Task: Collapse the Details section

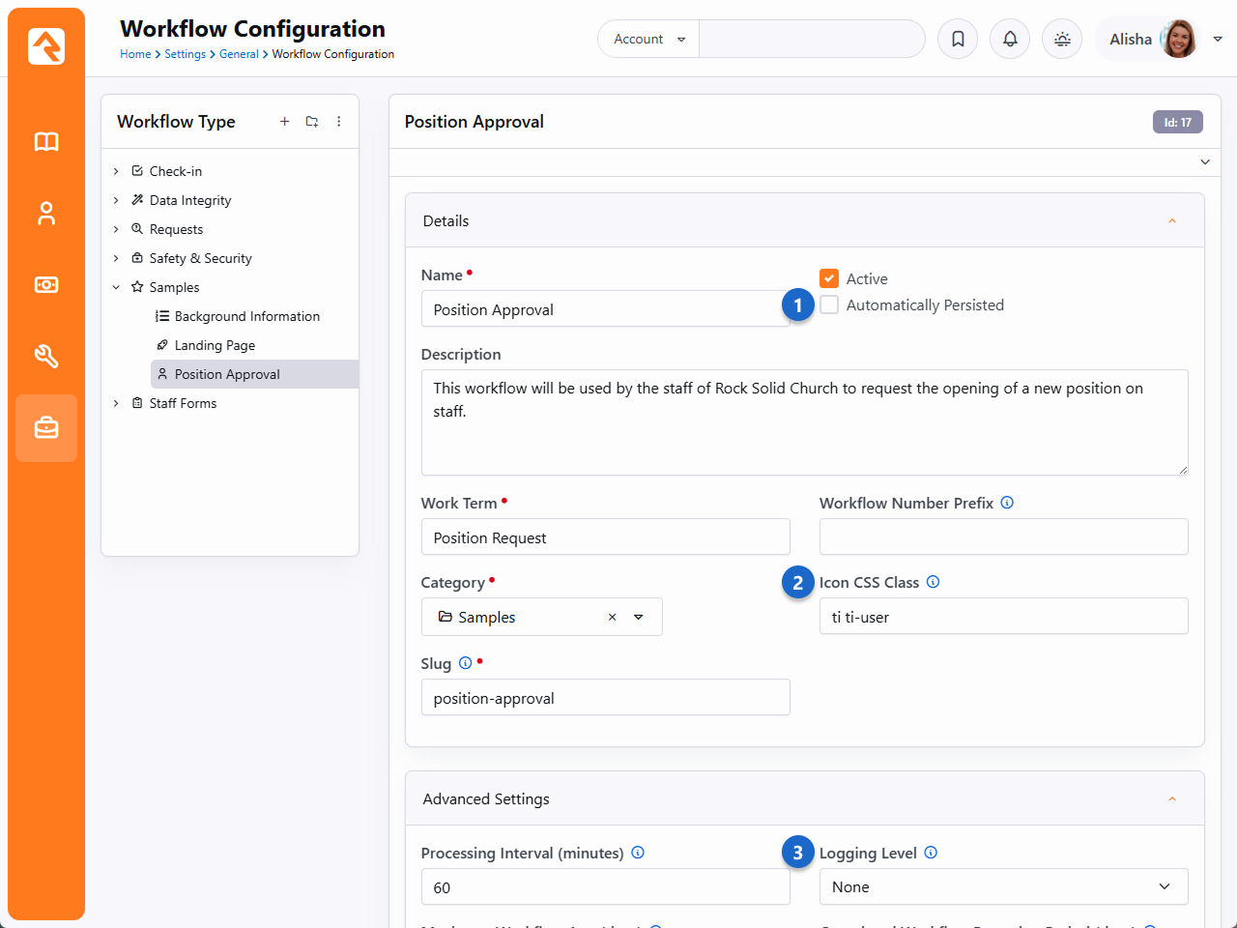Action: (x=1171, y=221)
